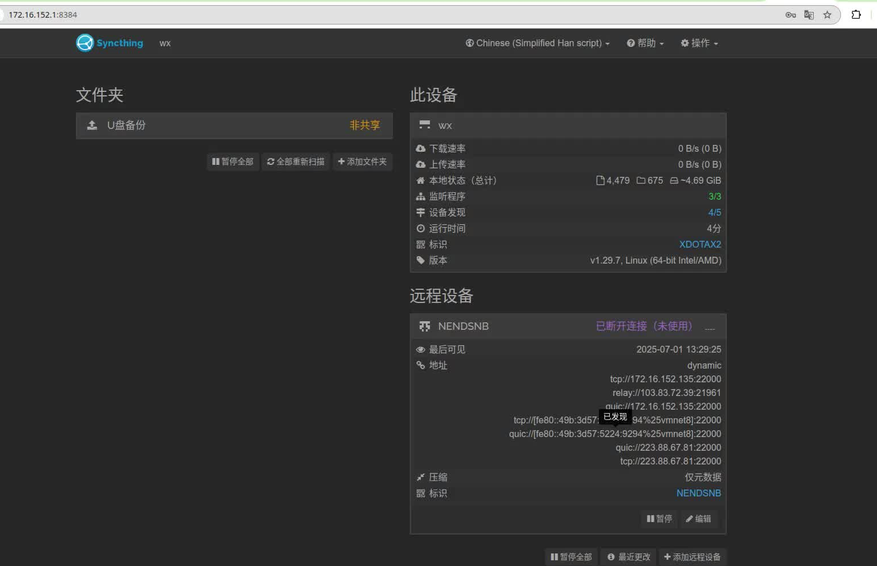The image size is (877, 566).
Task: Click the uptime clock icon
Action: coord(421,228)
